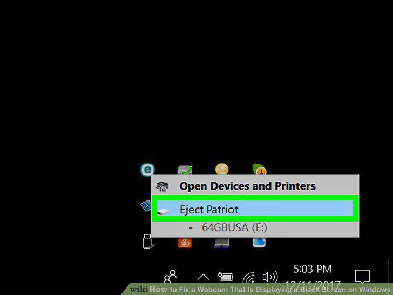Click the printer icon beside Open Devices
The width and height of the screenshot is (393, 295).
pyautogui.click(x=162, y=186)
